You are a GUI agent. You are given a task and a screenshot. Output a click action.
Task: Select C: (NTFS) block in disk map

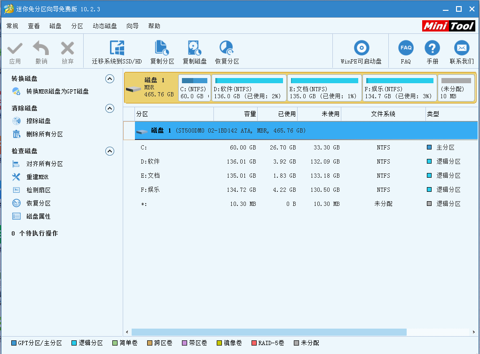(194, 88)
